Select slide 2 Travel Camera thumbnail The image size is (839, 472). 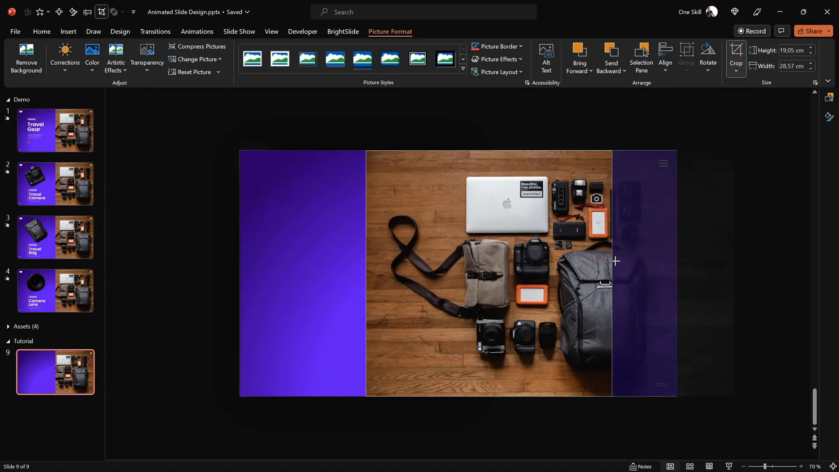point(55,184)
